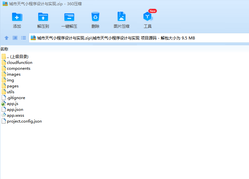Click the img folder icon

click(4, 80)
